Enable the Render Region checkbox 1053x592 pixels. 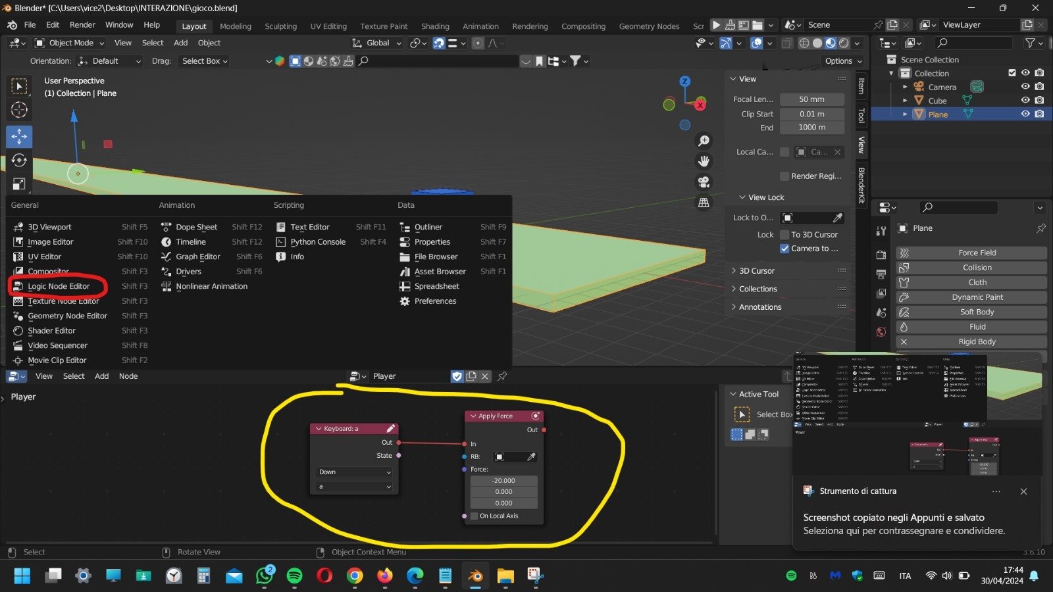(784, 176)
